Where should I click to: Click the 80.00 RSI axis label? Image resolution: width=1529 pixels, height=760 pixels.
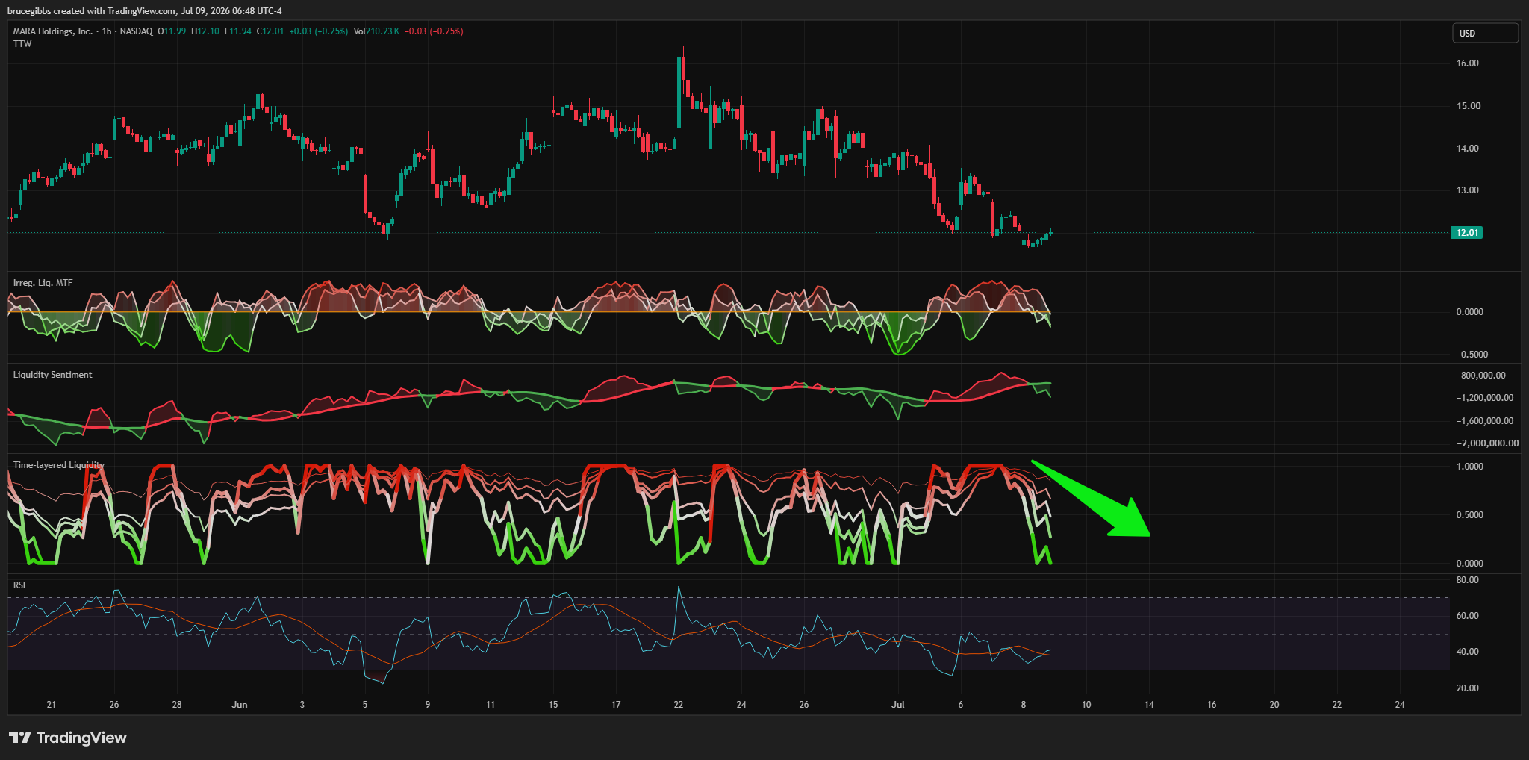coord(1468,580)
